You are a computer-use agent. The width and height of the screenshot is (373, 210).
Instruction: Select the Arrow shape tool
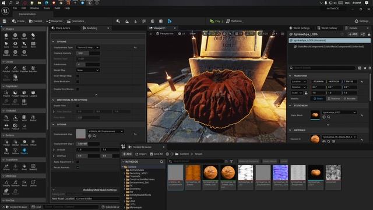(x=24, y=45)
